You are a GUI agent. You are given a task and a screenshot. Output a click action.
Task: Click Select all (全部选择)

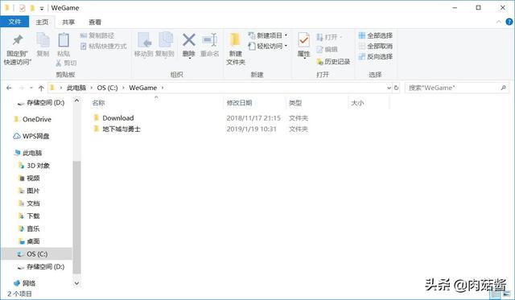(376, 35)
